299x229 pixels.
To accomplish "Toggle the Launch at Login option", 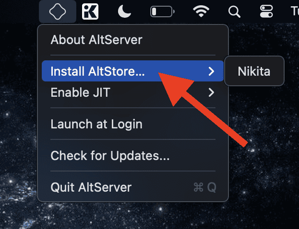I will tap(96, 124).
